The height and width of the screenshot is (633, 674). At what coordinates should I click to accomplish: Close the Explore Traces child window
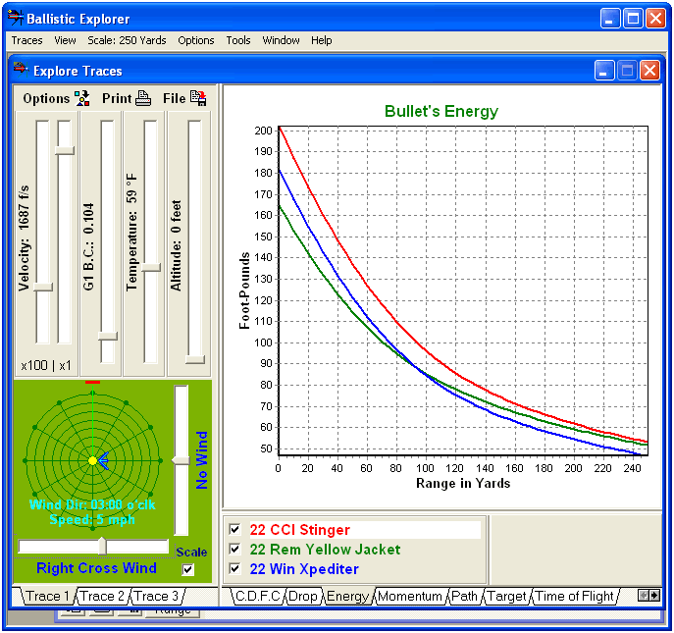(649, 70)
